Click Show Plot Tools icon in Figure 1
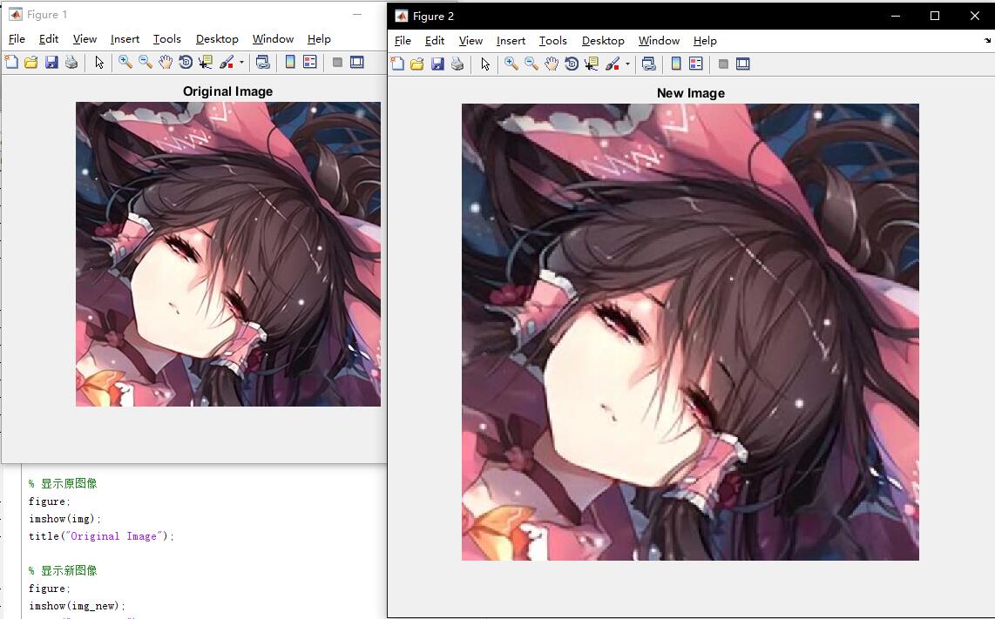This screenshot has width=995, height=619. (357, 62)
